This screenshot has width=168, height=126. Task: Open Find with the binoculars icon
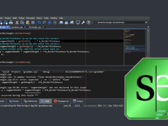(61, 22)
